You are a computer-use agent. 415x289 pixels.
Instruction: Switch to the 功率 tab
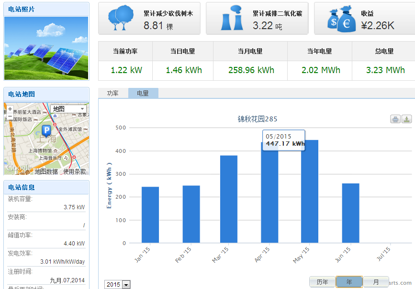pos(113,94)
